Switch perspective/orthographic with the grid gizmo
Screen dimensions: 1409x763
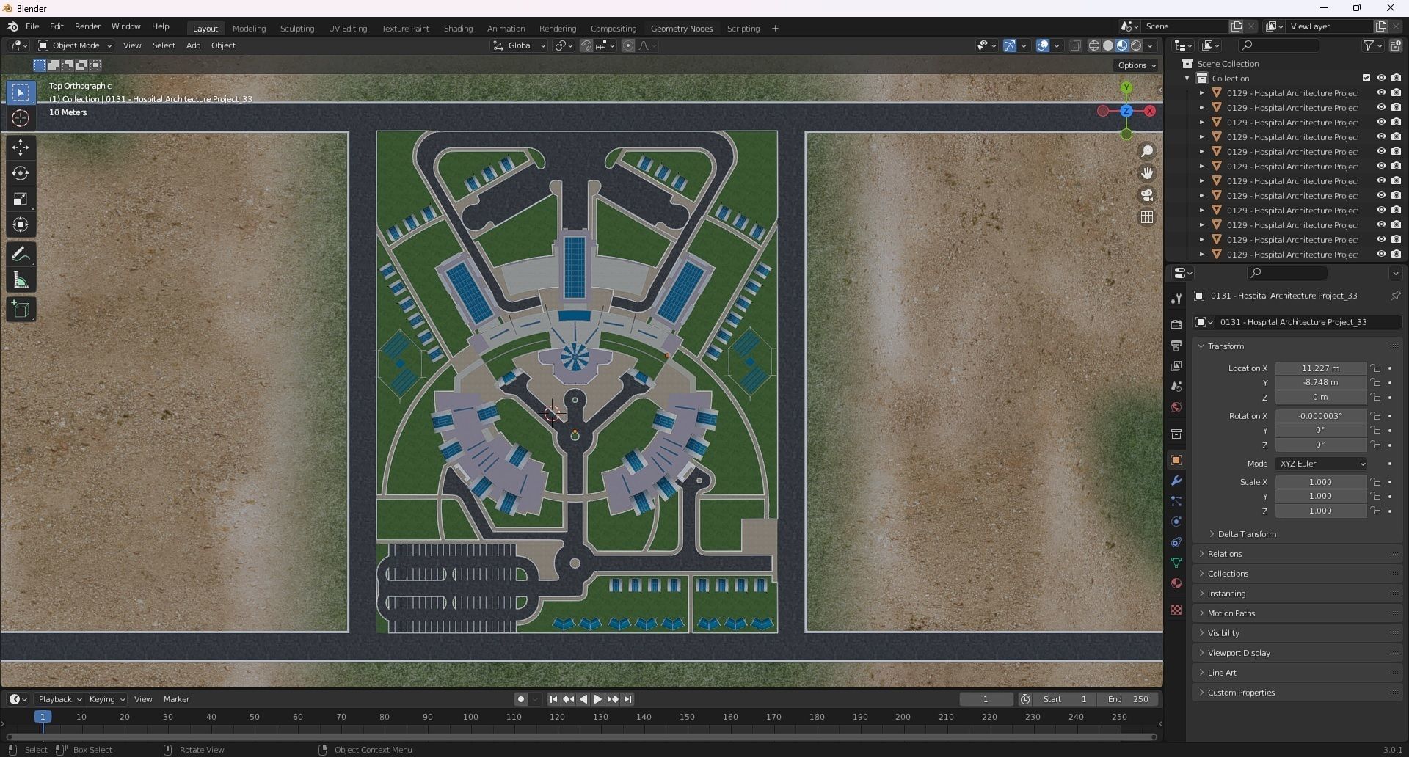[x=1146, y=217]
